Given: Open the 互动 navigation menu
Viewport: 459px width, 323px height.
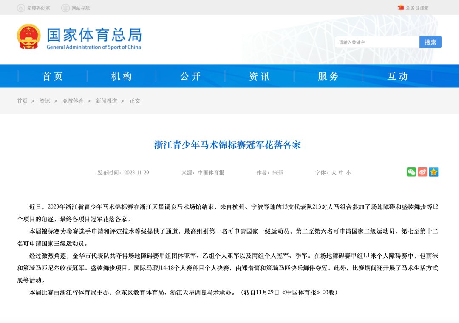Looking at the screenshot, I should (397, 76).
